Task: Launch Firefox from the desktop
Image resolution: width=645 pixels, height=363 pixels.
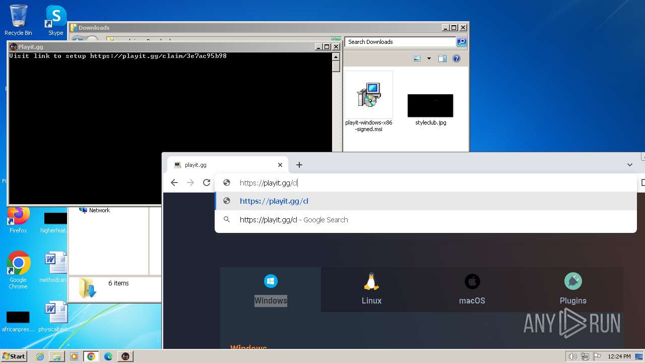Action: (18, 220)
